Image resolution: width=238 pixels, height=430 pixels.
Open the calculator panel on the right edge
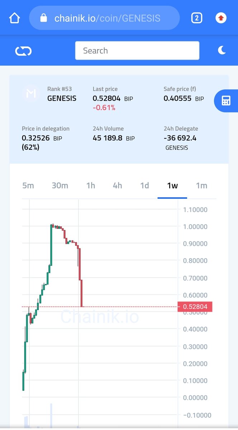click(x=228, y=101)
